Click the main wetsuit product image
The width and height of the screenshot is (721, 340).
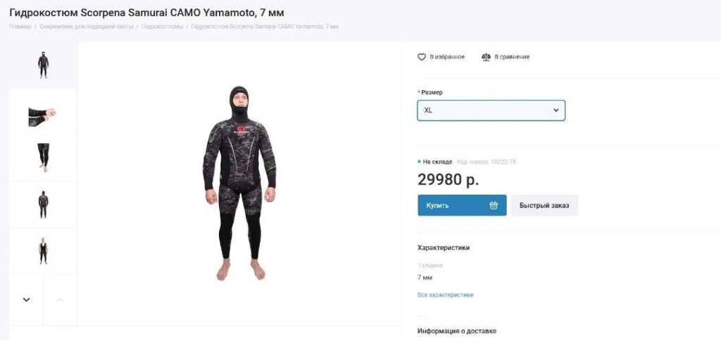[239, 184]
